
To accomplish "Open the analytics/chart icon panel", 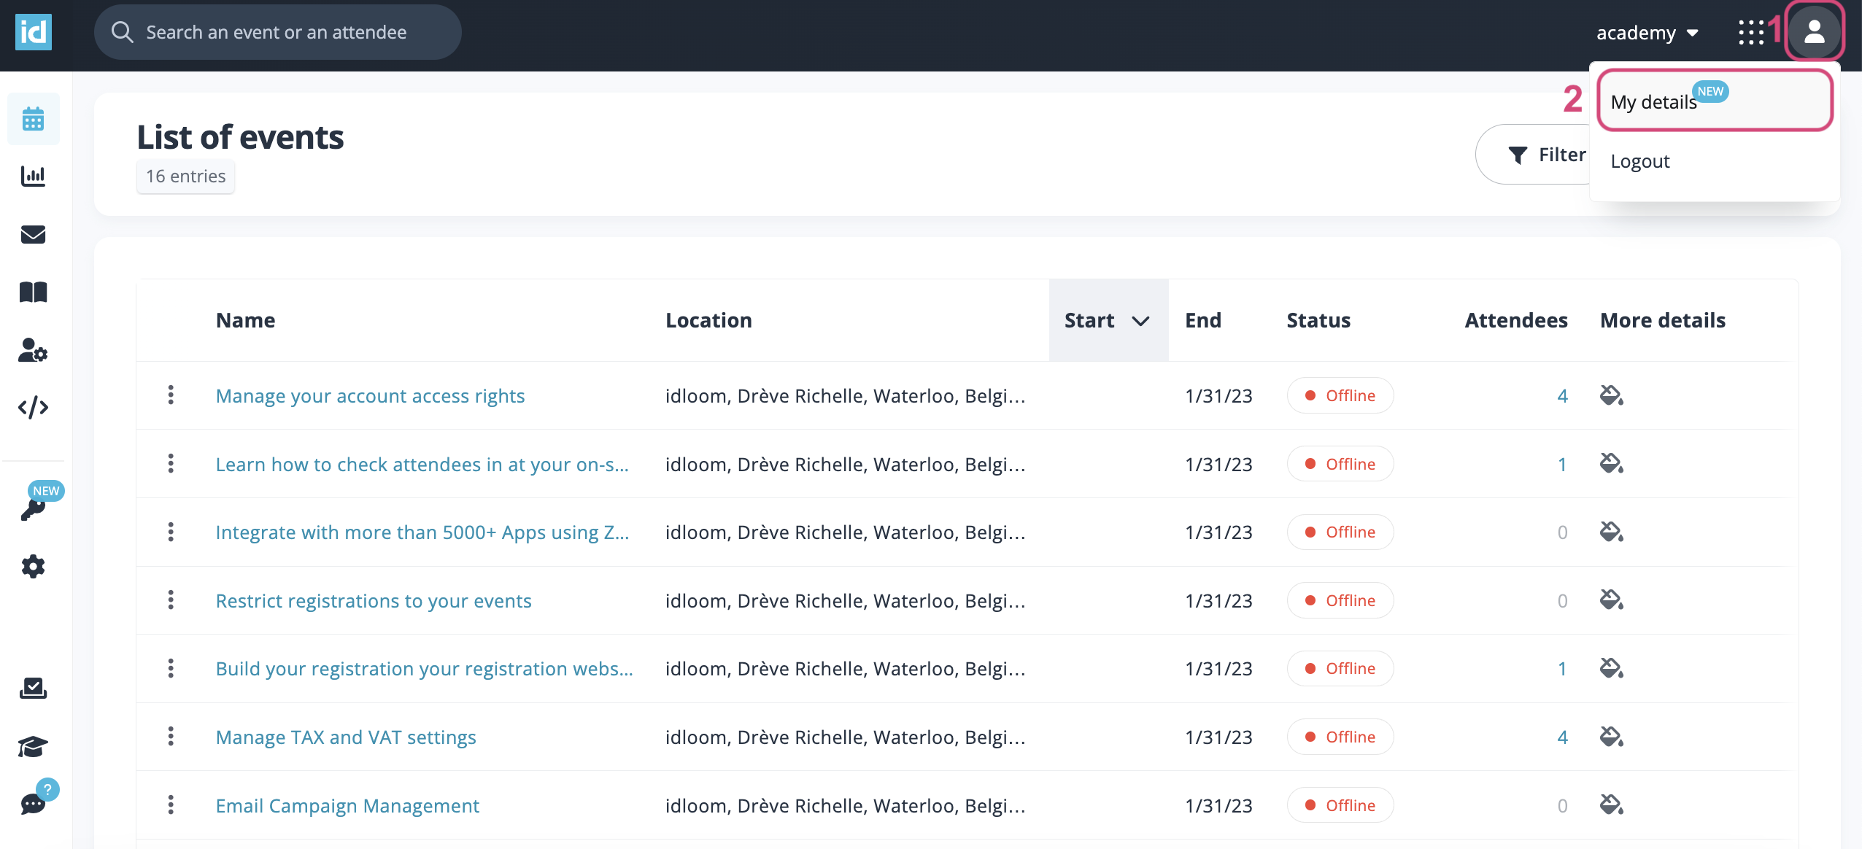I will (32, 176).
